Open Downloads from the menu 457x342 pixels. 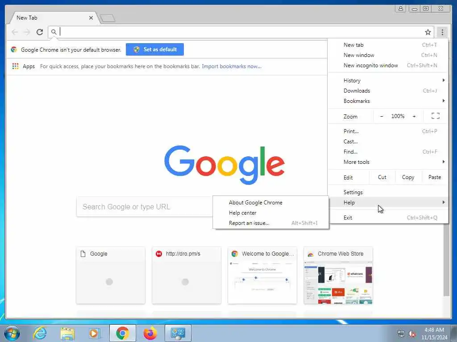point(388,91)
